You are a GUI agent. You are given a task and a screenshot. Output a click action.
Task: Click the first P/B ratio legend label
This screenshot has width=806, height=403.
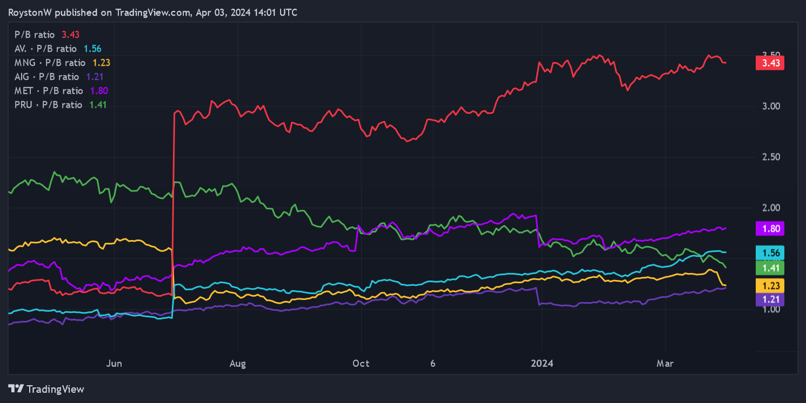(35, 35)
